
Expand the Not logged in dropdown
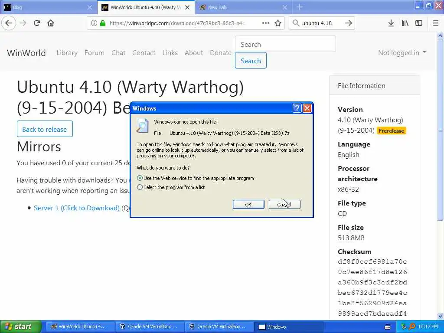tap(402, 52)
